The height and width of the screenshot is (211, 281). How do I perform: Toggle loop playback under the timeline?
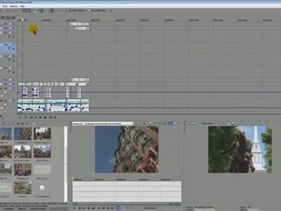(26, 117)
